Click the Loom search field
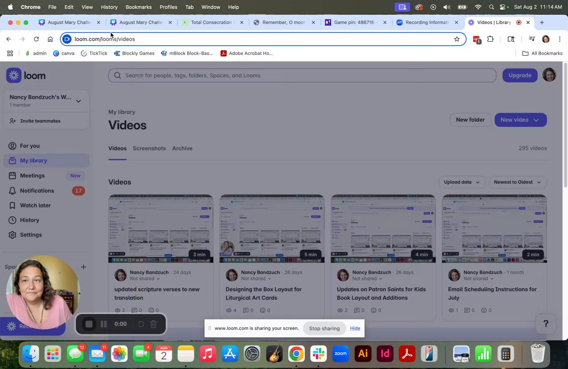 click(302, 75)
